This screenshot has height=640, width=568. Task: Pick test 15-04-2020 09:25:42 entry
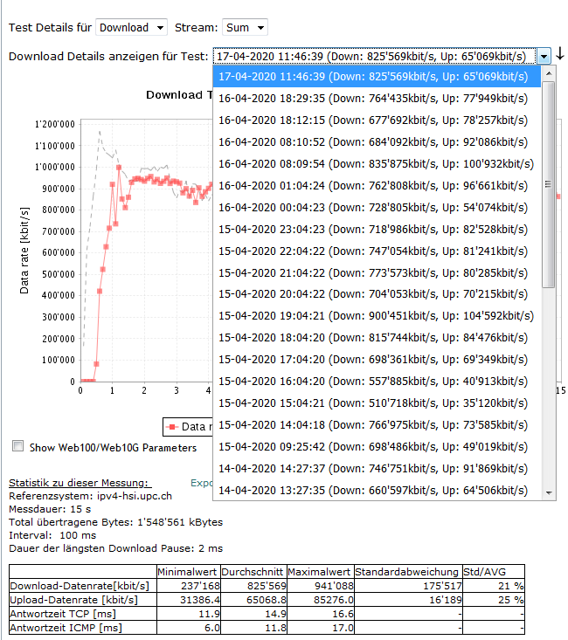click(x=376, y=446)
